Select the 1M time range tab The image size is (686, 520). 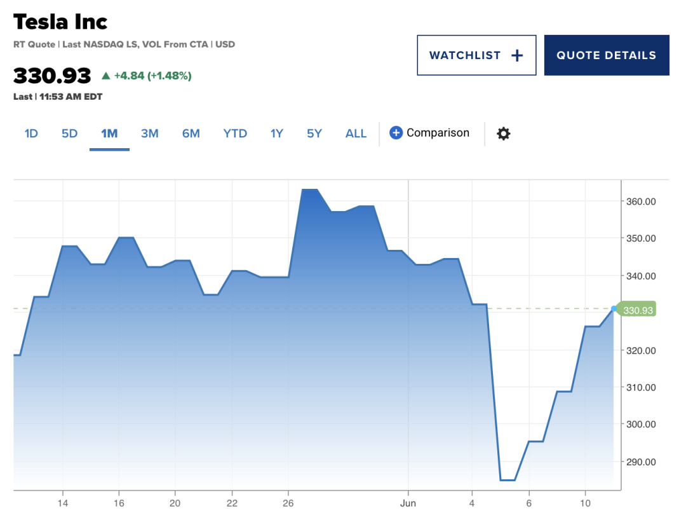109,133
